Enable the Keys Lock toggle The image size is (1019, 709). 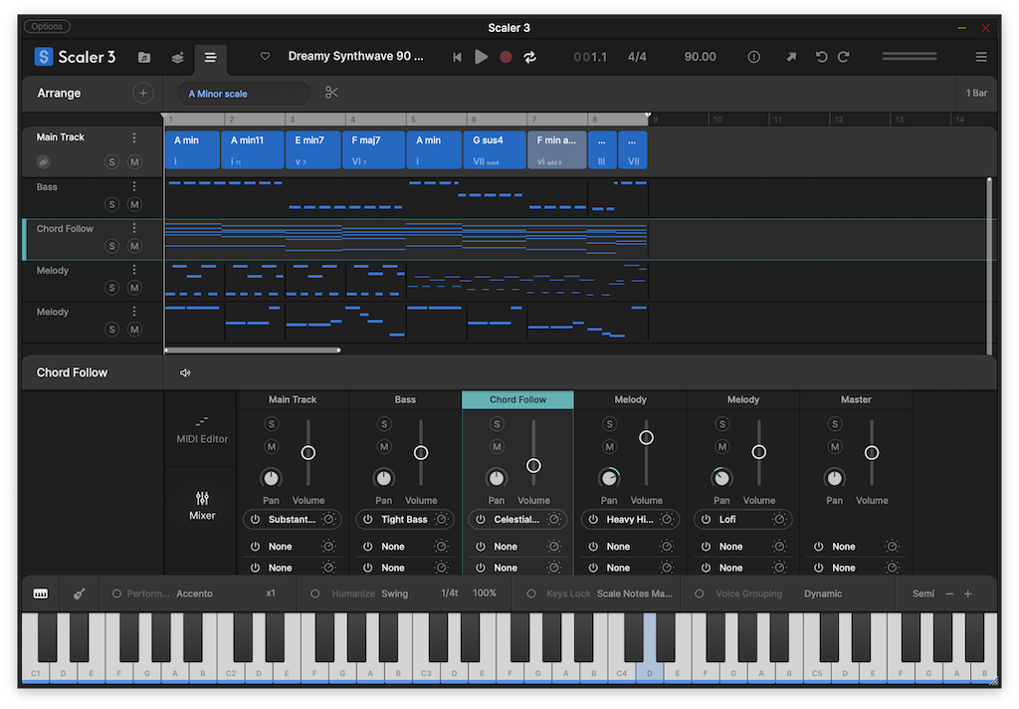tap(531, 593)
